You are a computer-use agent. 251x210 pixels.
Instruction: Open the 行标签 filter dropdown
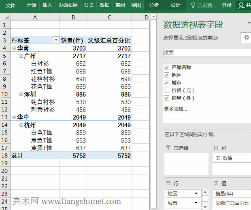56,40
